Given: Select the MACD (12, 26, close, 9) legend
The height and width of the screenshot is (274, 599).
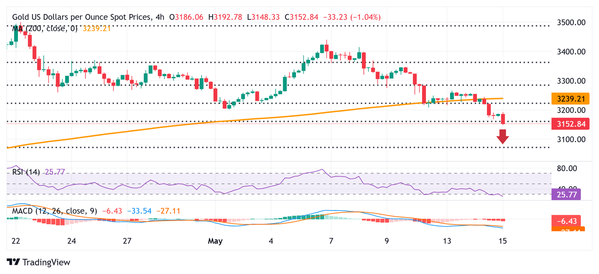Looking at the screenshot, I should pos(53,211).
